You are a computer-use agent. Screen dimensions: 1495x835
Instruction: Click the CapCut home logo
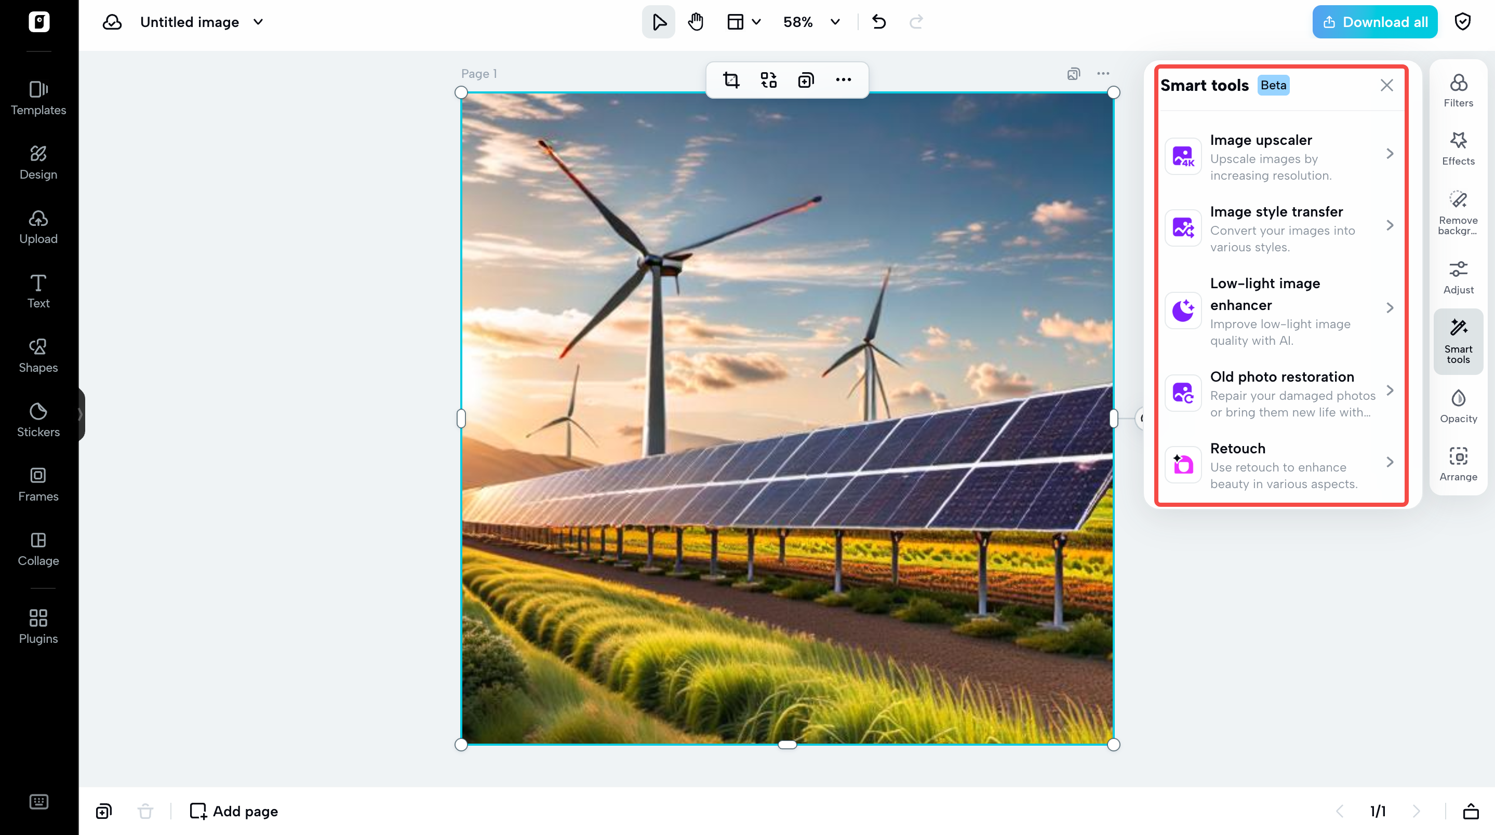tap(39, 22)
